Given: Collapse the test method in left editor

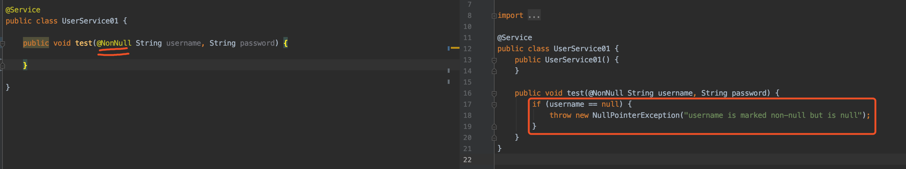Looking at the screenshot, I should coord(2,44).
